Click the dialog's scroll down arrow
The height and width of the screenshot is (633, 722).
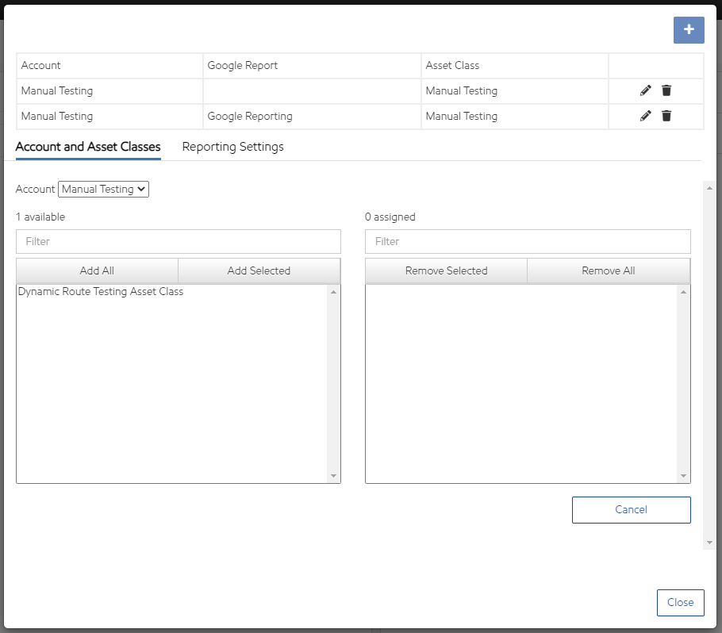[709, 543]
